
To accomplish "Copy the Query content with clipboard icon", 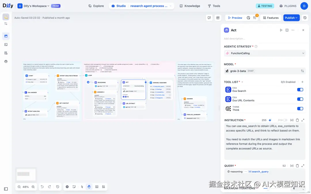I will coord(297,166).
